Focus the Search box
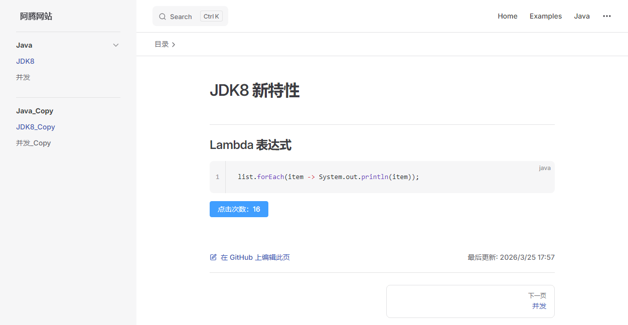628x325 pixels. point(190,17)
